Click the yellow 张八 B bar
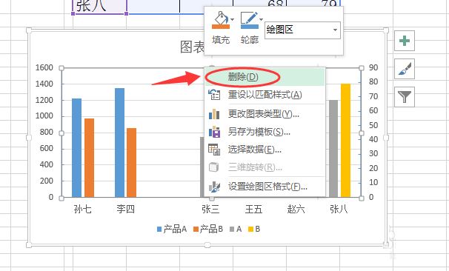The width and height of the screenshot is (449, 271). point(345,140)
